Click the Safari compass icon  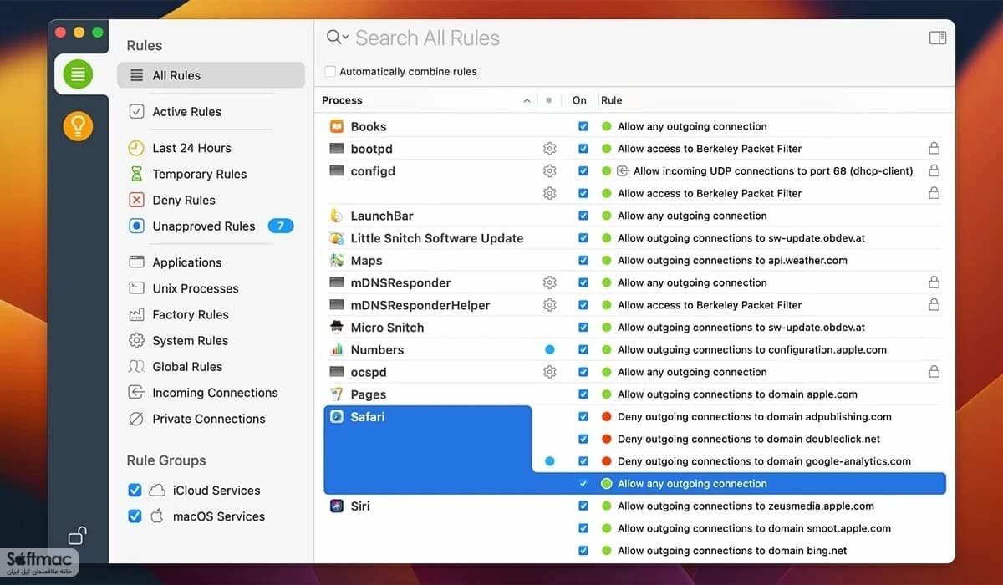(337, 416)
